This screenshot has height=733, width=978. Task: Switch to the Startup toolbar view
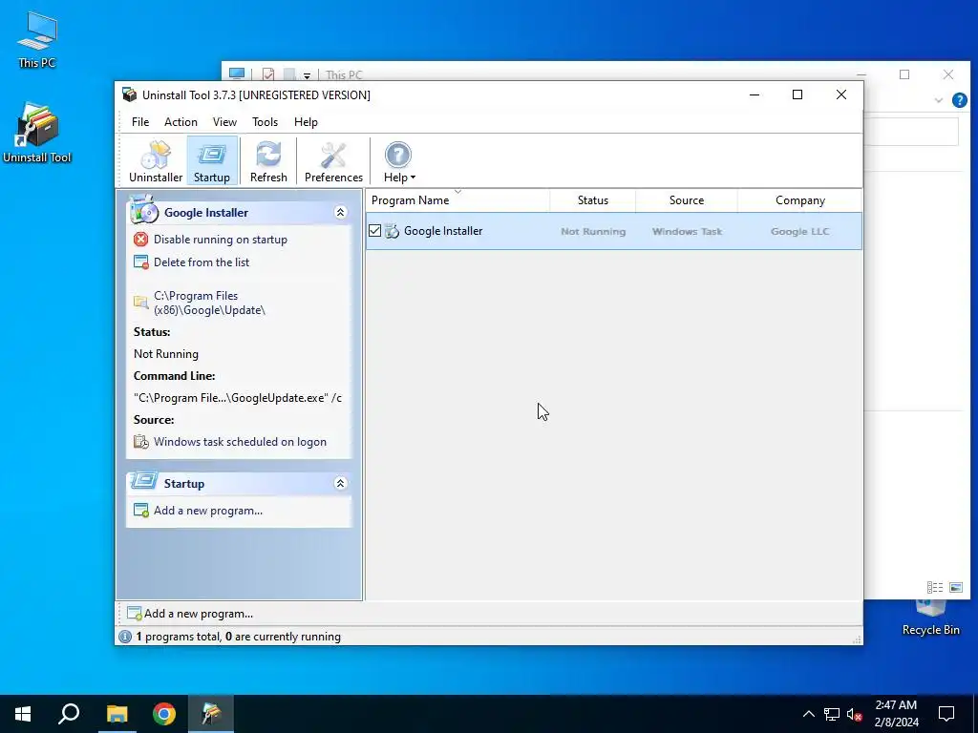[x=212, y=161]
